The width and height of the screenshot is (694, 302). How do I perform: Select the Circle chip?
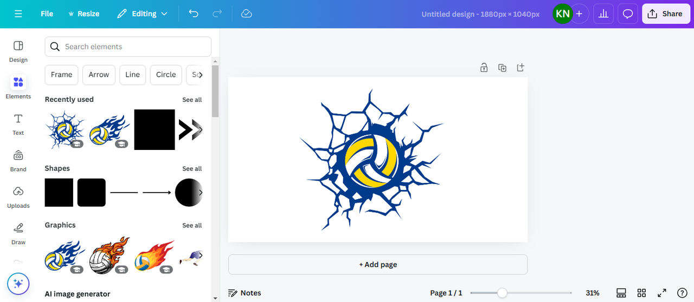coord(166,75)
